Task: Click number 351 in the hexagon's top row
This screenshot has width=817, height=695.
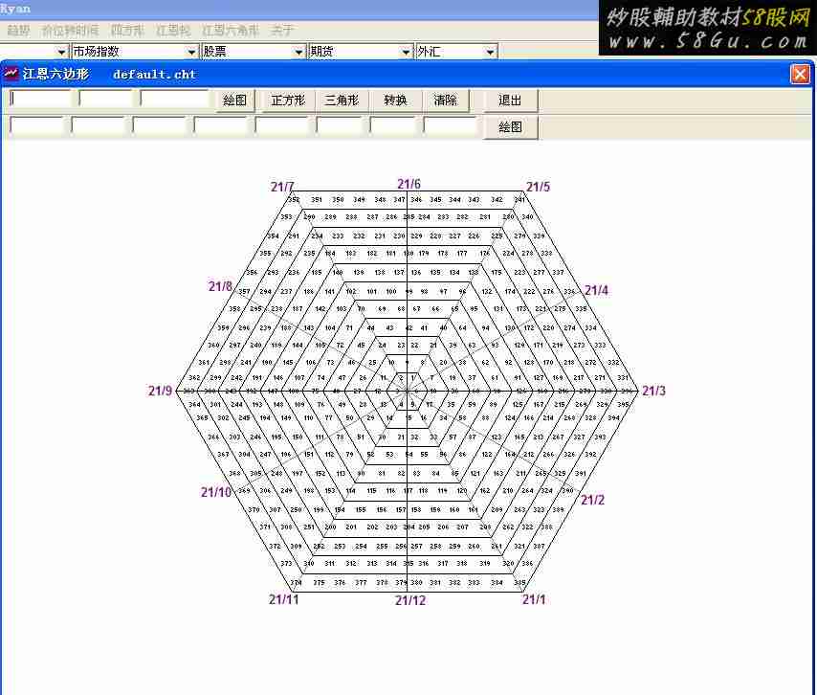Action: click(317, 200)
